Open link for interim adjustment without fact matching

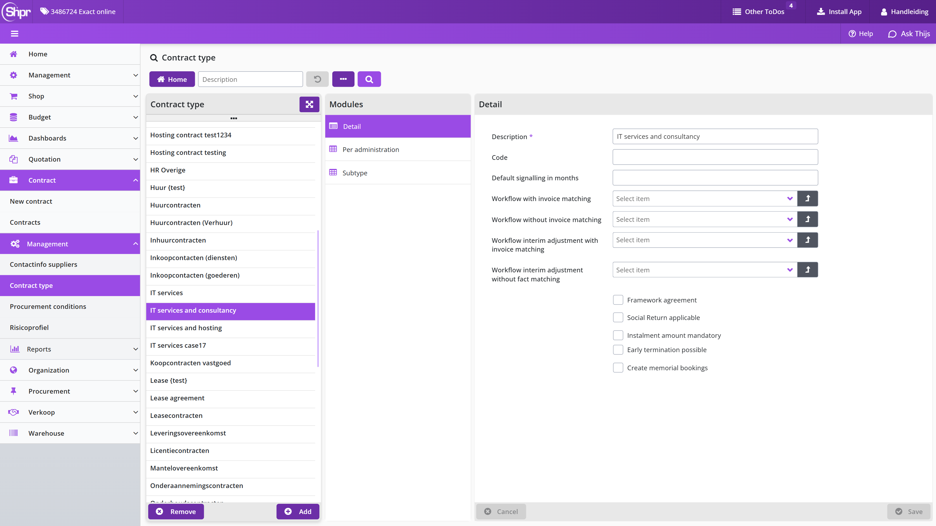(x=807, y=270)
